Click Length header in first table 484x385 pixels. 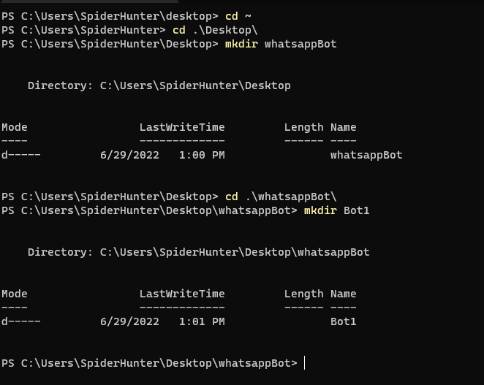(x=303, y=127)
